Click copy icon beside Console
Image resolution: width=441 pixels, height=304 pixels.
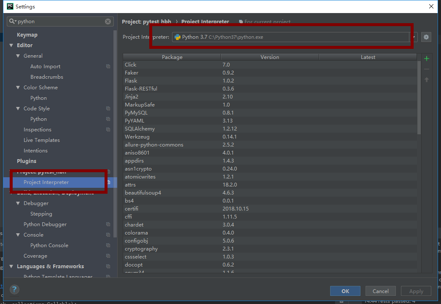pos(108,235)
